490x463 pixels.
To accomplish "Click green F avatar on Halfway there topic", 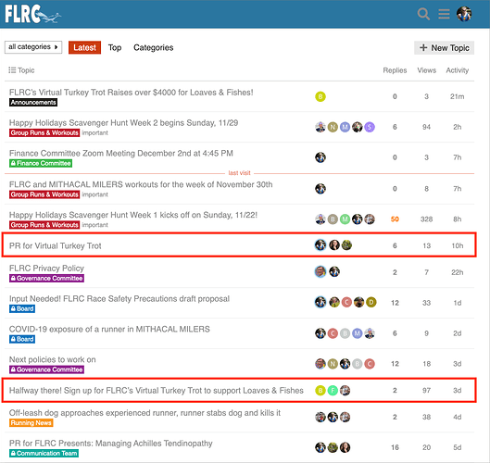I will [333, 390].
